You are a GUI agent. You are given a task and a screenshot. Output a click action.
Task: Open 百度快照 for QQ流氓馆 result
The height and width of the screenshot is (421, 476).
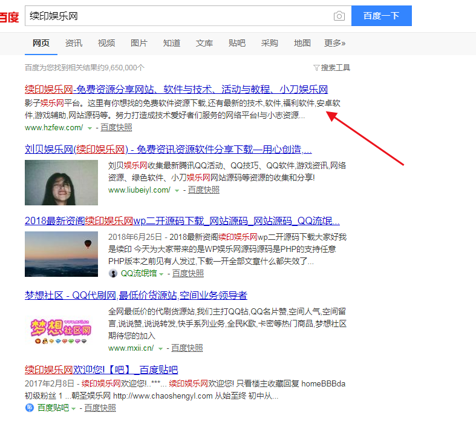188,274
